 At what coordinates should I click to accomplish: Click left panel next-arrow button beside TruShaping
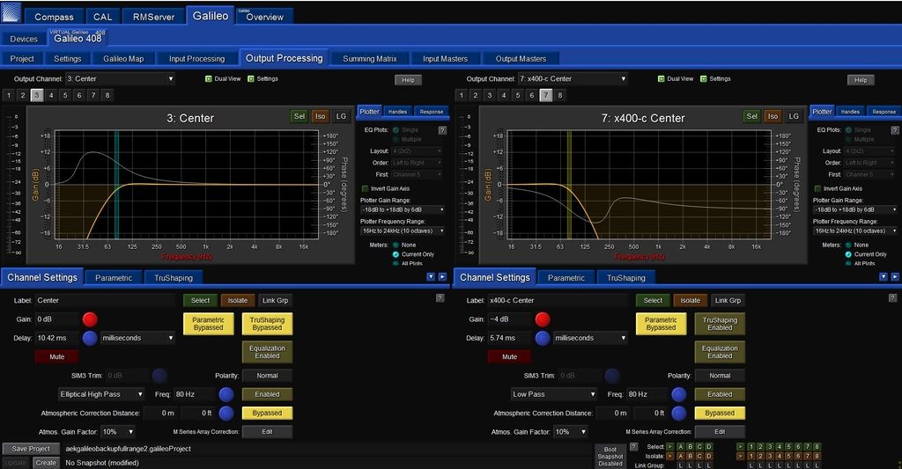click(442, 277)
